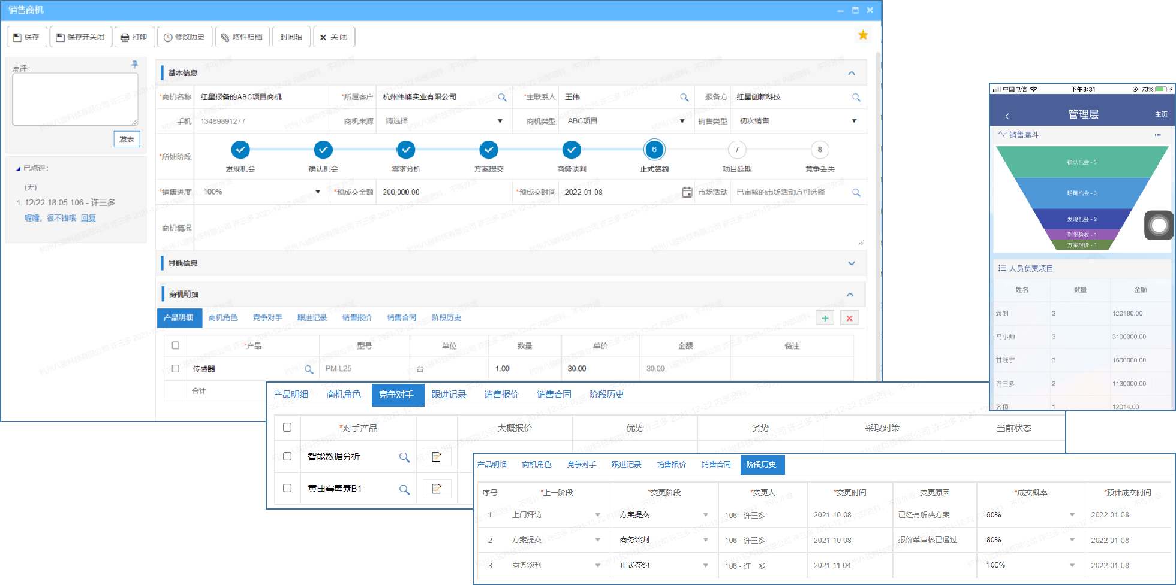Select the 黄曲霉毒素B1 competitor checkbox

(x=287, y=488)
